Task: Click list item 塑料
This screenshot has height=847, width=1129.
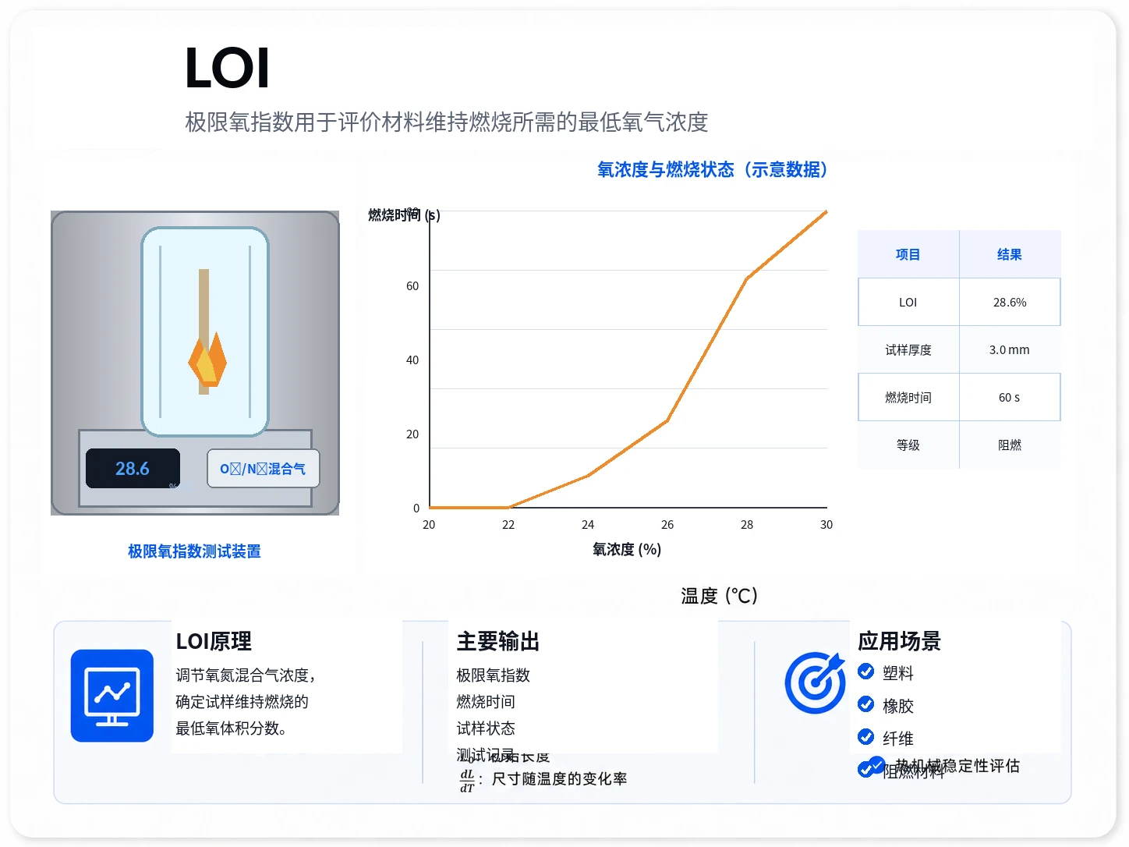Action: (x=898, y=673)
